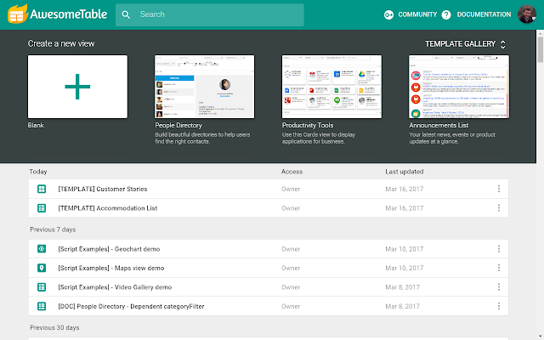Click the Access column header
544x340 pixels.
pos(292,172)
